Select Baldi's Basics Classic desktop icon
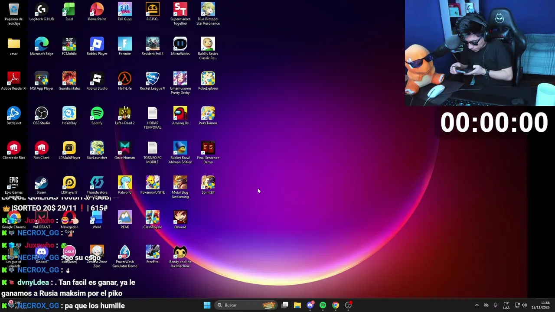 click(208, 49)
